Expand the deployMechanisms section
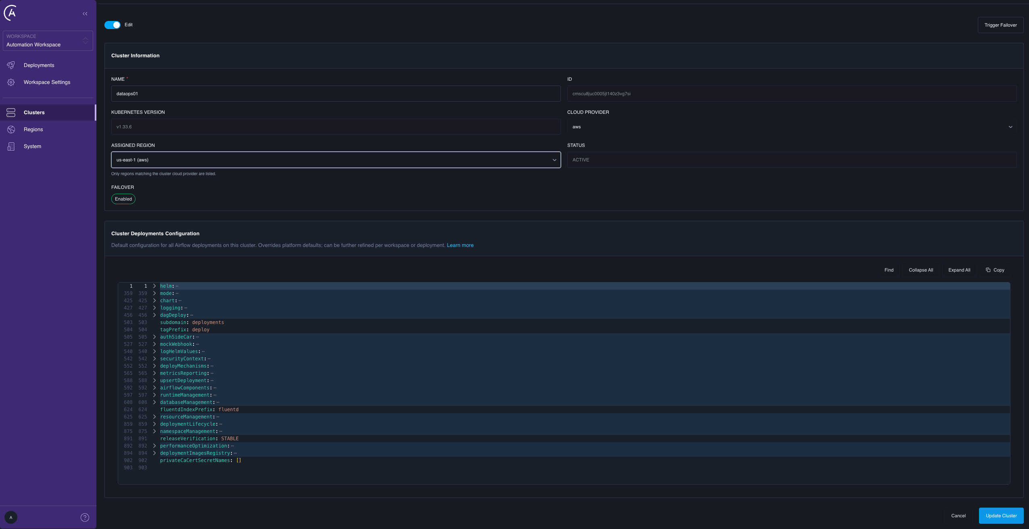 tap(154, 366)
